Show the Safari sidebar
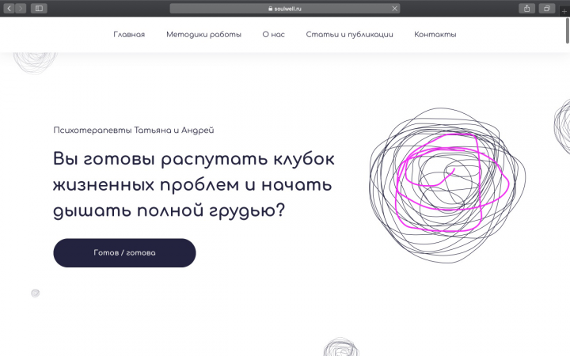This screenshot has height=356, width=570. (39, 9)
